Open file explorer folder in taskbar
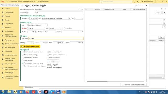The width and height of the screenshot is (168, 94). pyautogui.click(x=9, y=92)
